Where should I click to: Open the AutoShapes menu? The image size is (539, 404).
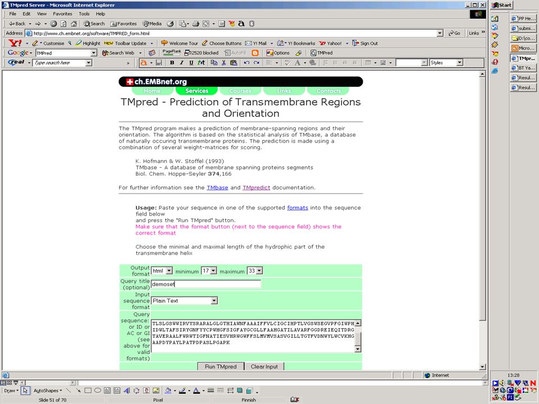click(47, 391)
